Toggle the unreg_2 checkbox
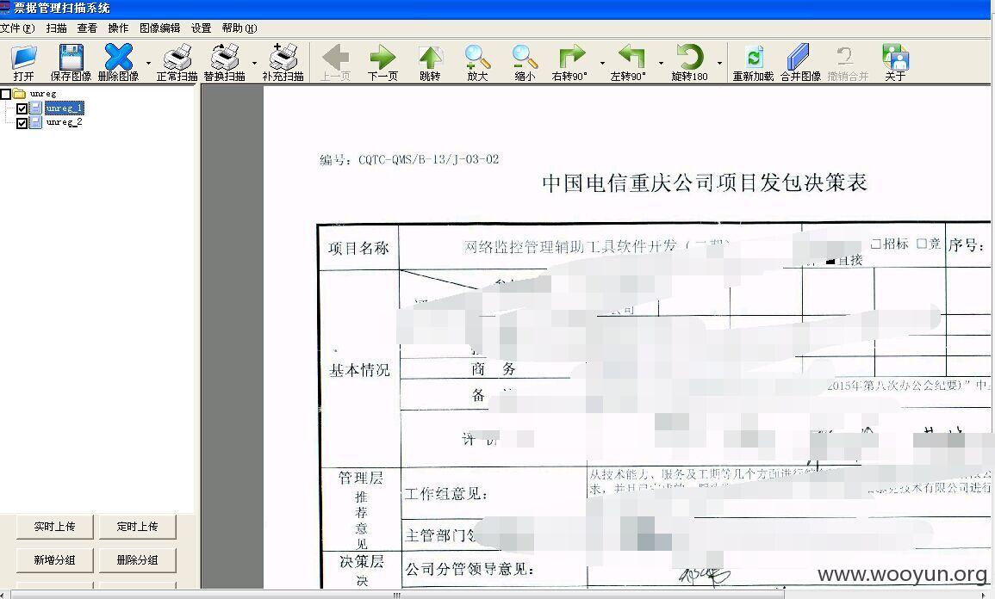Viewport: 995px width, 599px height. click(x=22, y=122)
